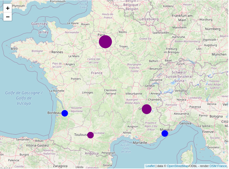This screenshot has width=229, height=169.
Task: Click the blue marker near Monaco
Action: point(165,133)
